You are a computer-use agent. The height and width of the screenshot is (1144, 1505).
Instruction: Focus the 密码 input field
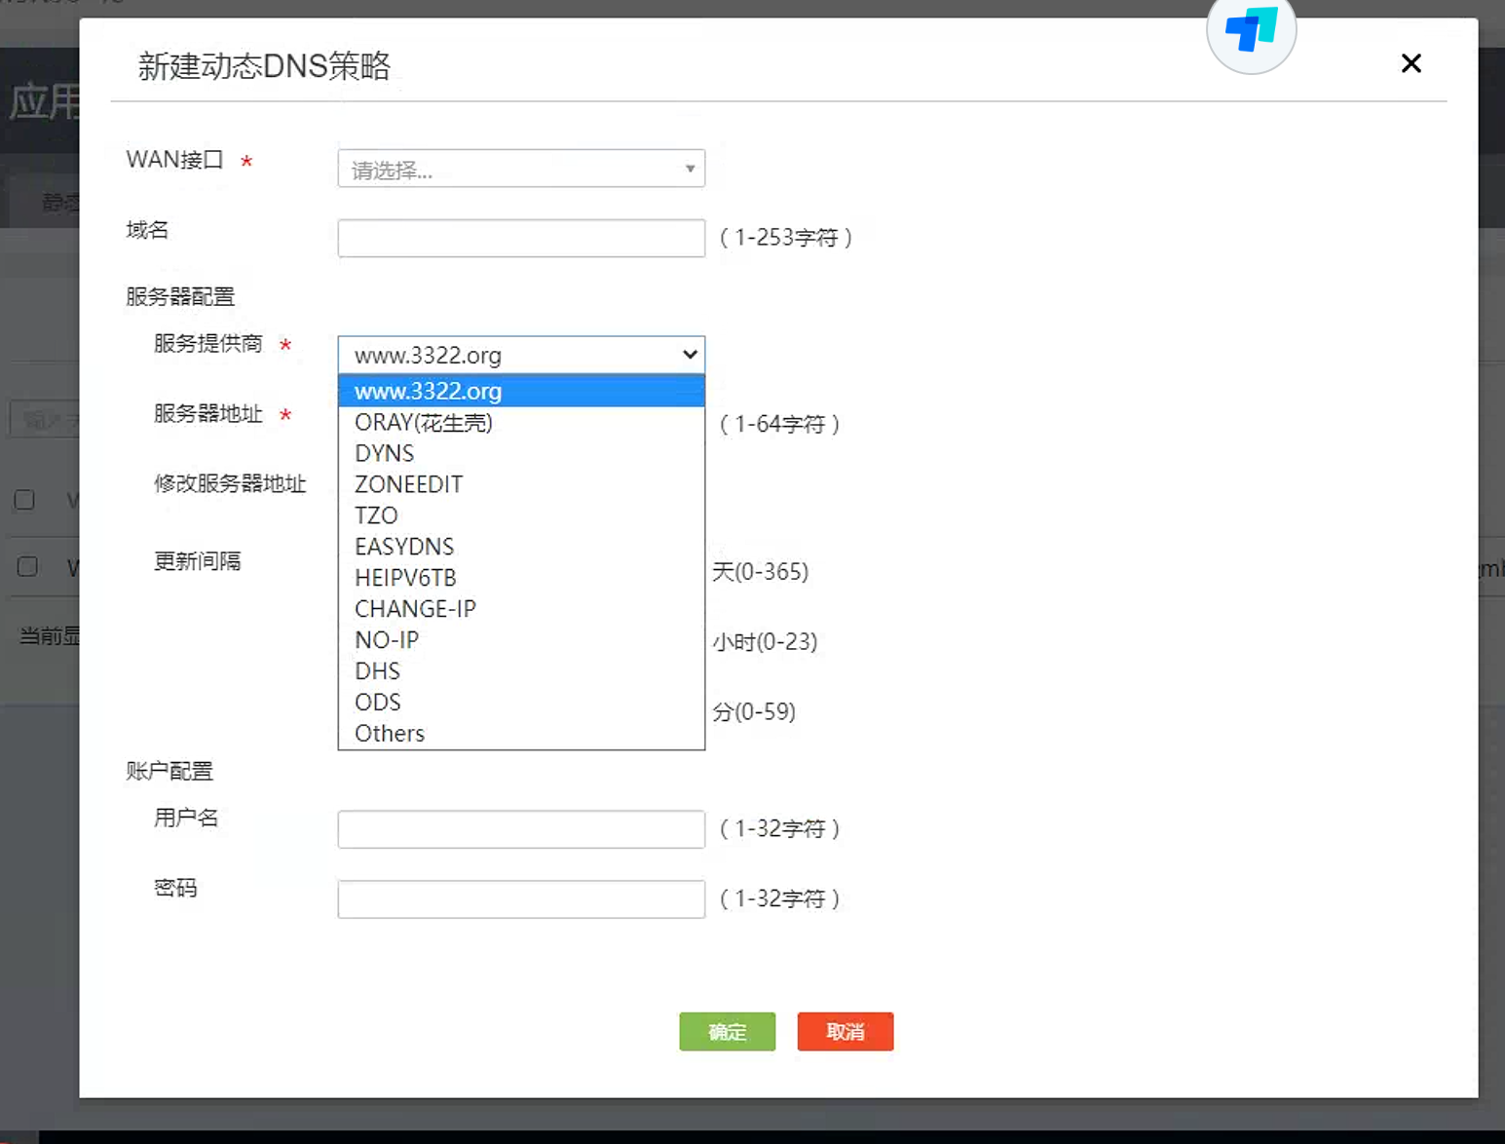521,899
